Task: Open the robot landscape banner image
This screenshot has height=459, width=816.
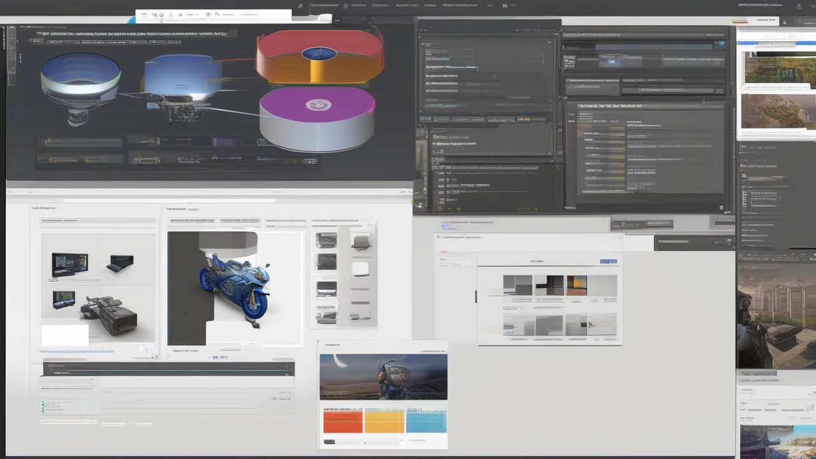Action: 383,377
